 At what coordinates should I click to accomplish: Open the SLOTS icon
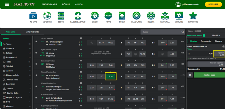(x=61, y=16)
